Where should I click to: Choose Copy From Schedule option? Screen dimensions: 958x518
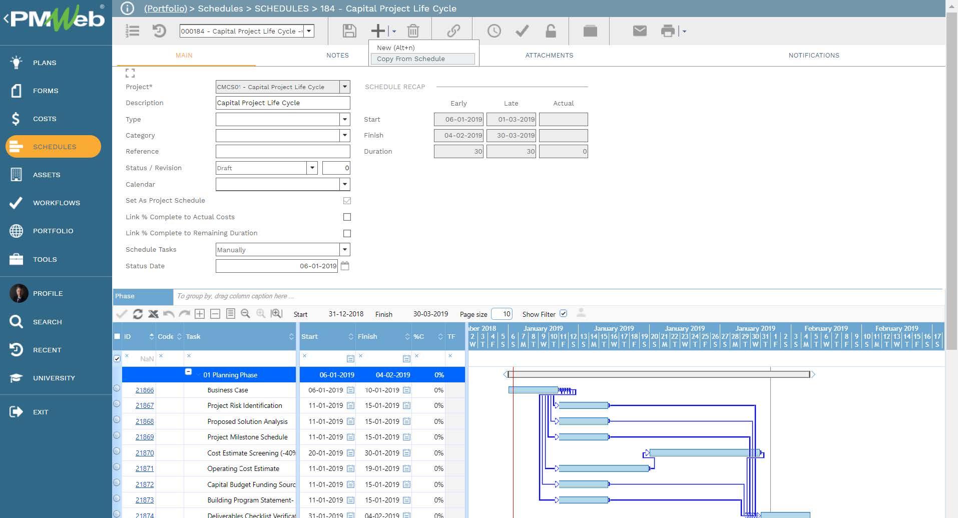[x=423, y=59]
